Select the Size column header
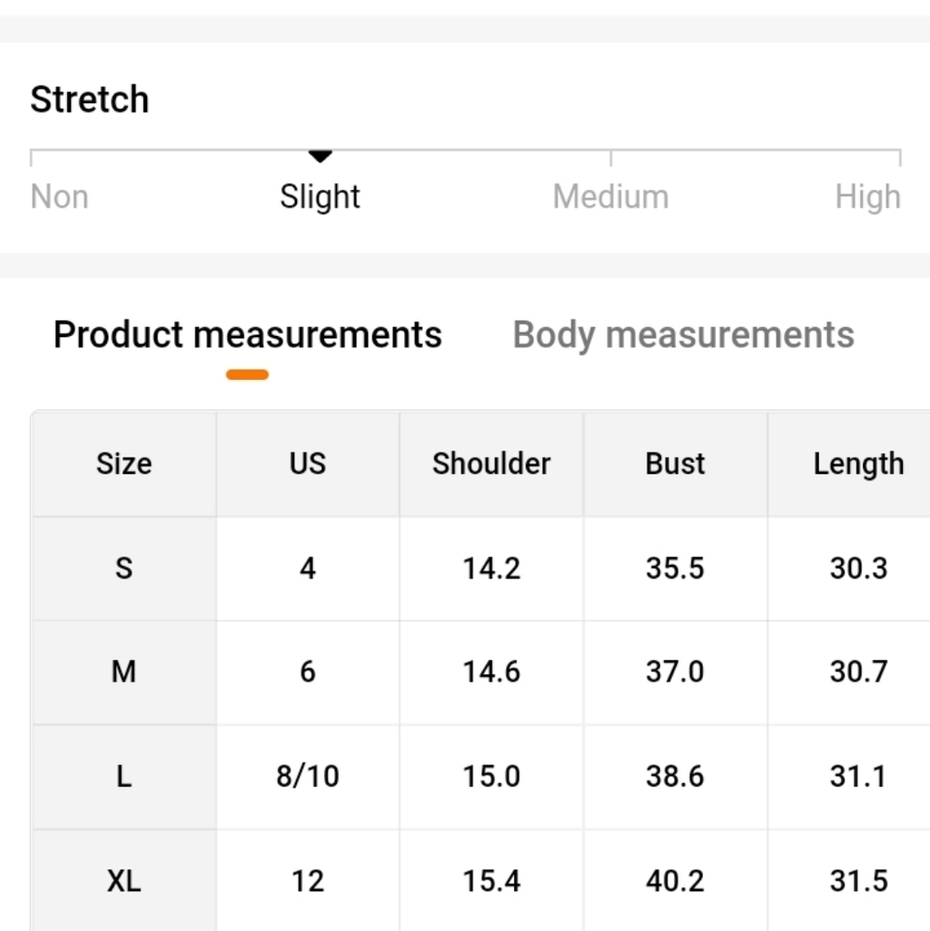Viewport: 930px width, 931px height. click(124, 464)
